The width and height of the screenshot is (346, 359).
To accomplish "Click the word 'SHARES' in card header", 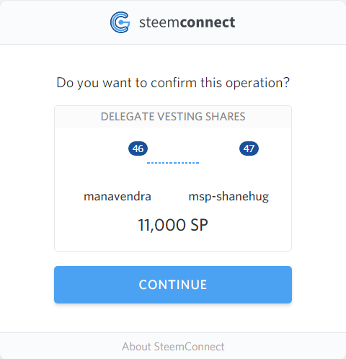I will click(225, 117).
